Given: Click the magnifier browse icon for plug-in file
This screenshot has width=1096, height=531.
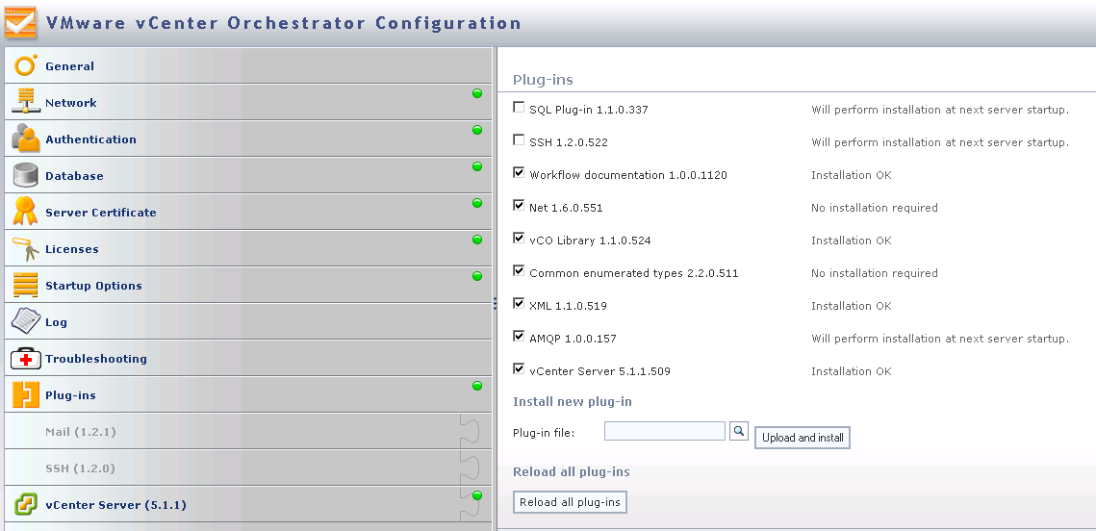Looking at the screenshot, I should pyautogui.click(x=738, y=431).
